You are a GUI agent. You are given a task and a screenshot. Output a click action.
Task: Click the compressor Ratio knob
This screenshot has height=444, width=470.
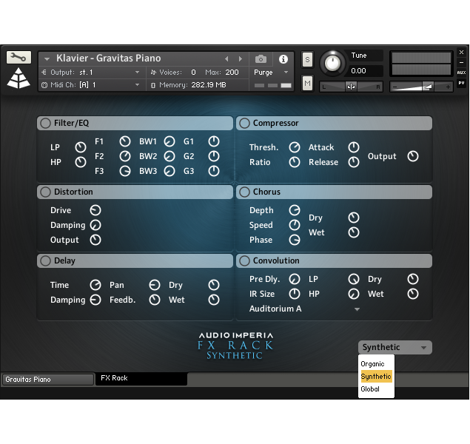295,162
